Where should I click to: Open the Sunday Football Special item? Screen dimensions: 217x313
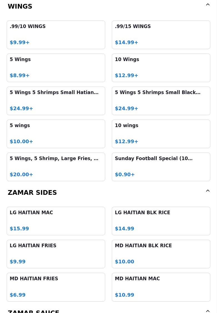[x=161, y=167]
